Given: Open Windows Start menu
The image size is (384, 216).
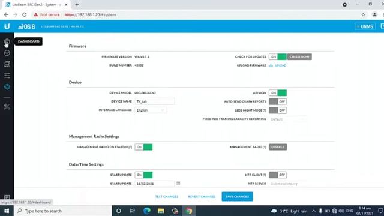Looking at the screenshot, I should 7,211.
